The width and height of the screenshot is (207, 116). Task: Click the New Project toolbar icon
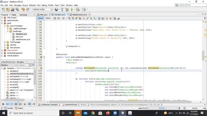point(8,9)
